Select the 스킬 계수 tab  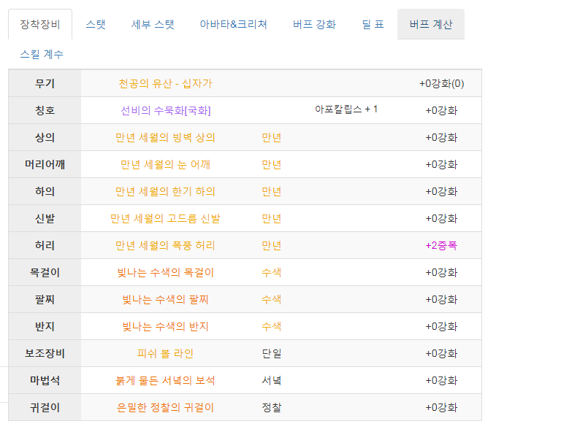(42, 54)
